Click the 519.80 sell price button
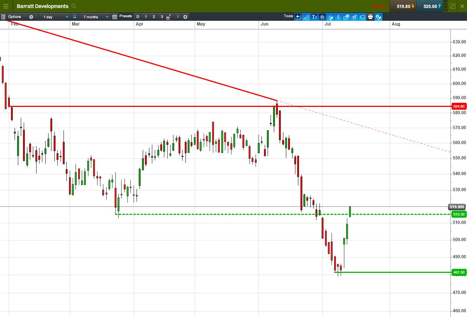The image size is (467, 317). coord(403,6)
